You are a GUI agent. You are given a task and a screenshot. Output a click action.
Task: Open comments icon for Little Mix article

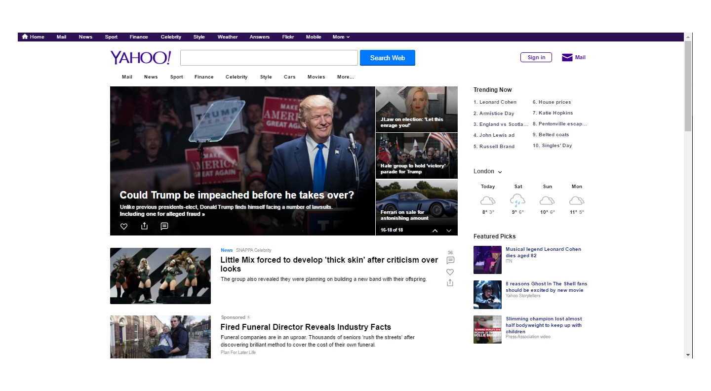coord(450,260)
